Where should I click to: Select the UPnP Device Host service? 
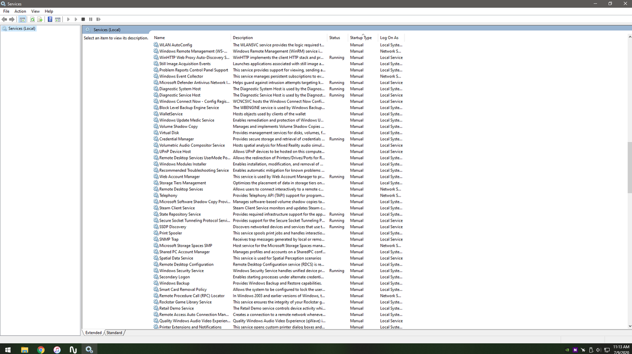click(278, 152)
